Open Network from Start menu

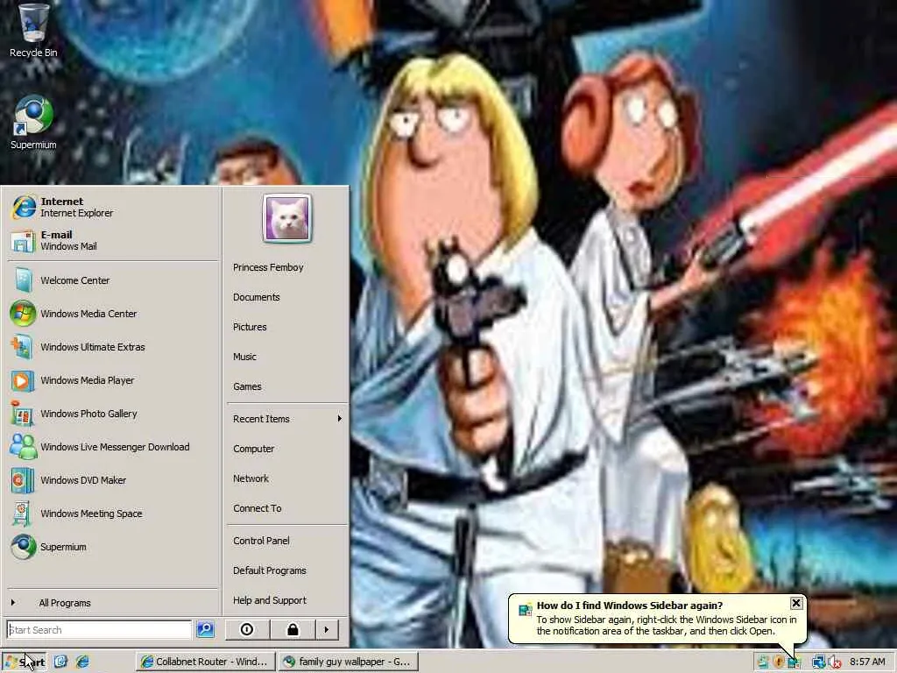(287, 478)
